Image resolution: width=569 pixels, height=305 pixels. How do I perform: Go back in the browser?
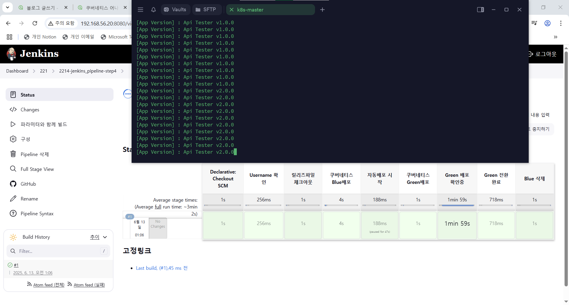coord(8,23)
